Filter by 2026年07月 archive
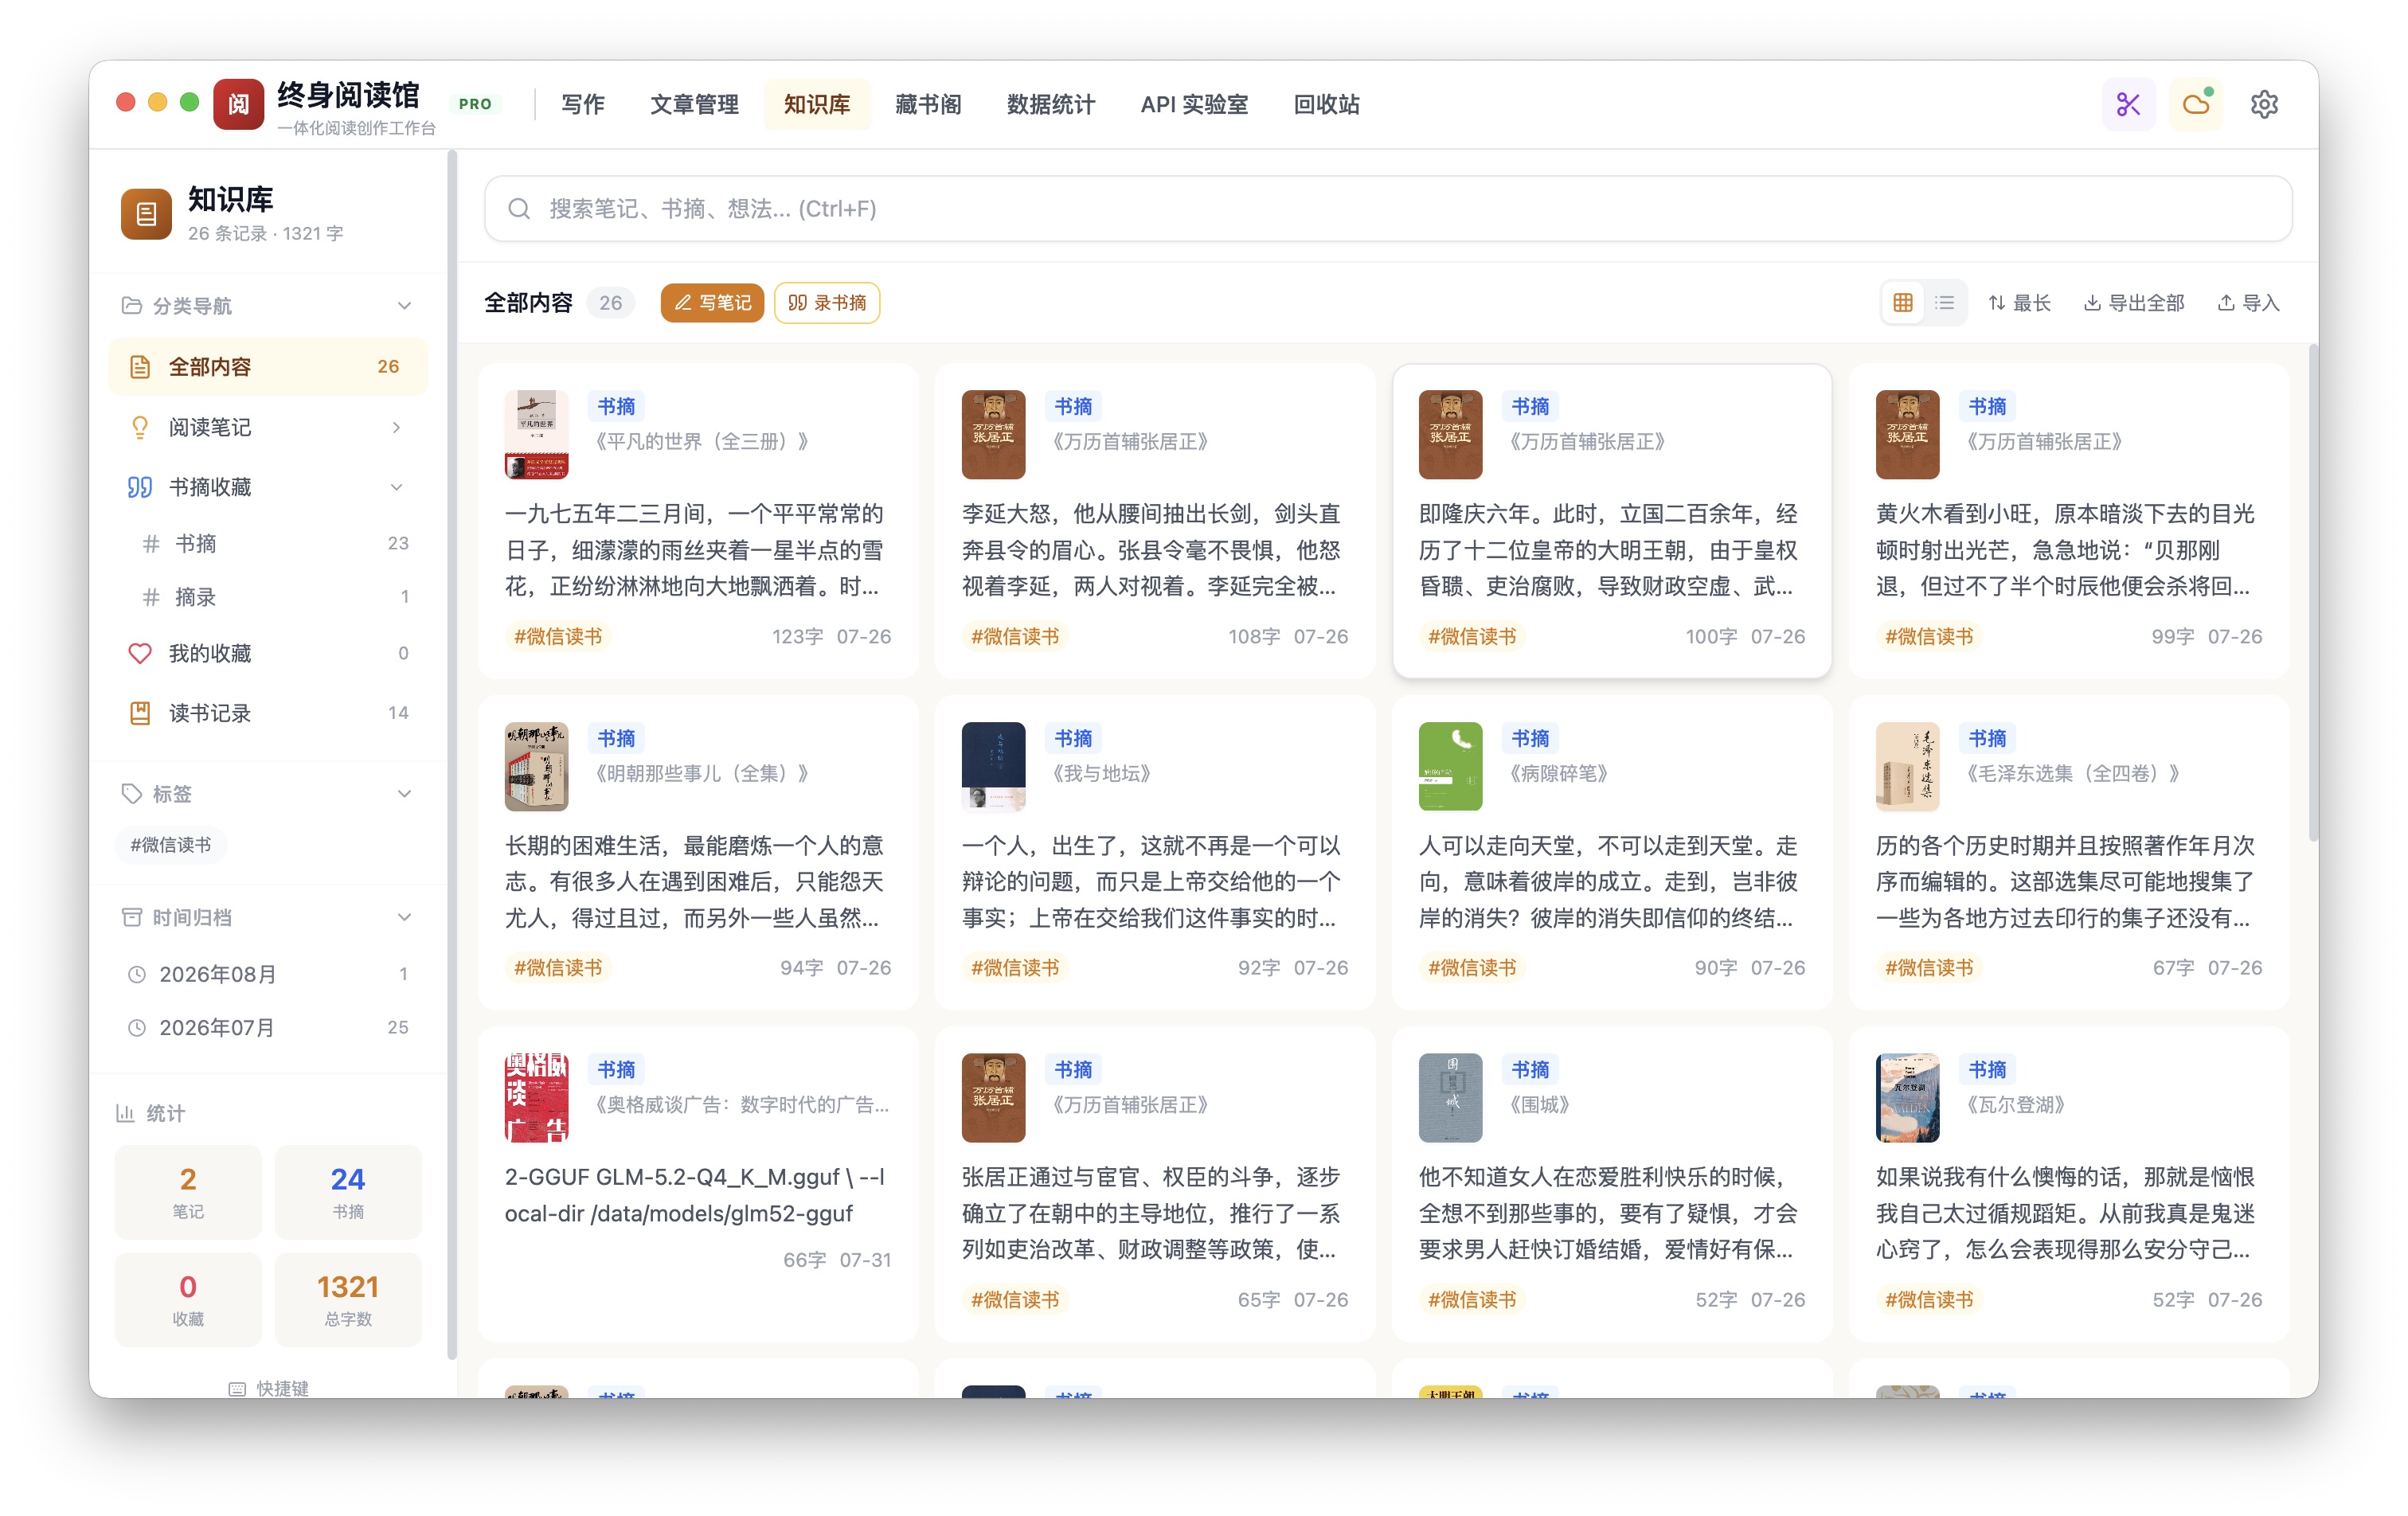Image resolution: width=2408 pixels, height=1516 pixels. click(x=268, y=1027)
